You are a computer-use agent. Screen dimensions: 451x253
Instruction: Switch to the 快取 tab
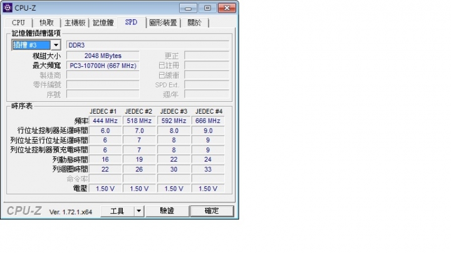click(x=46, y=22)
